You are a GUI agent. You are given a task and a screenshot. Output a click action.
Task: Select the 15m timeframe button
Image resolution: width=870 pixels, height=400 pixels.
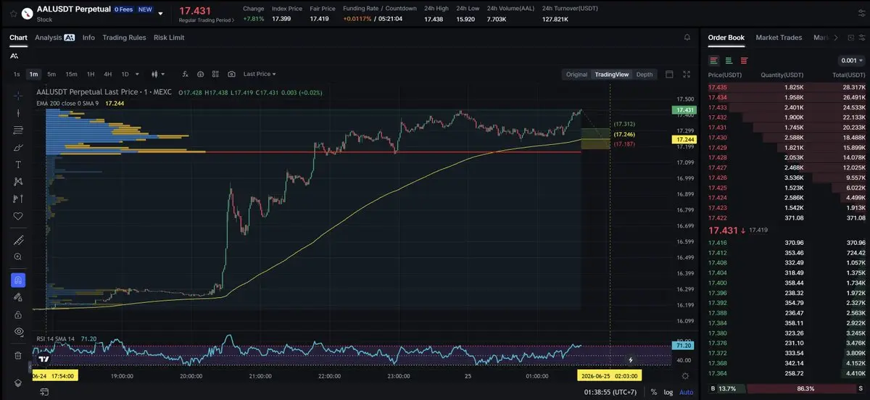[71, 74]
